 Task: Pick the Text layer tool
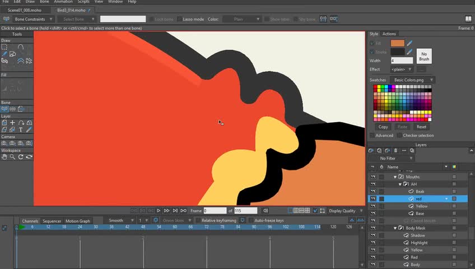pyautogui.click(x=21, y=129)
